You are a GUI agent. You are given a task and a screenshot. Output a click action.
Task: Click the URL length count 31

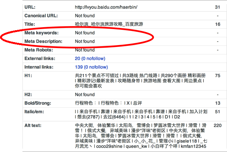pyautogui.click(x=217, y=7)
